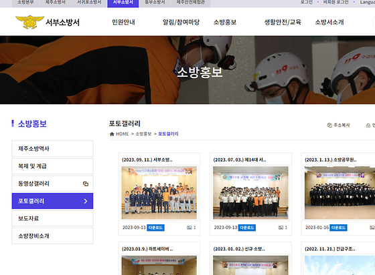Open the (2023. 01. 02.) 신규 소방.. post title
Image resolution: width=375 pixels, height=275 pixels.
239,249
